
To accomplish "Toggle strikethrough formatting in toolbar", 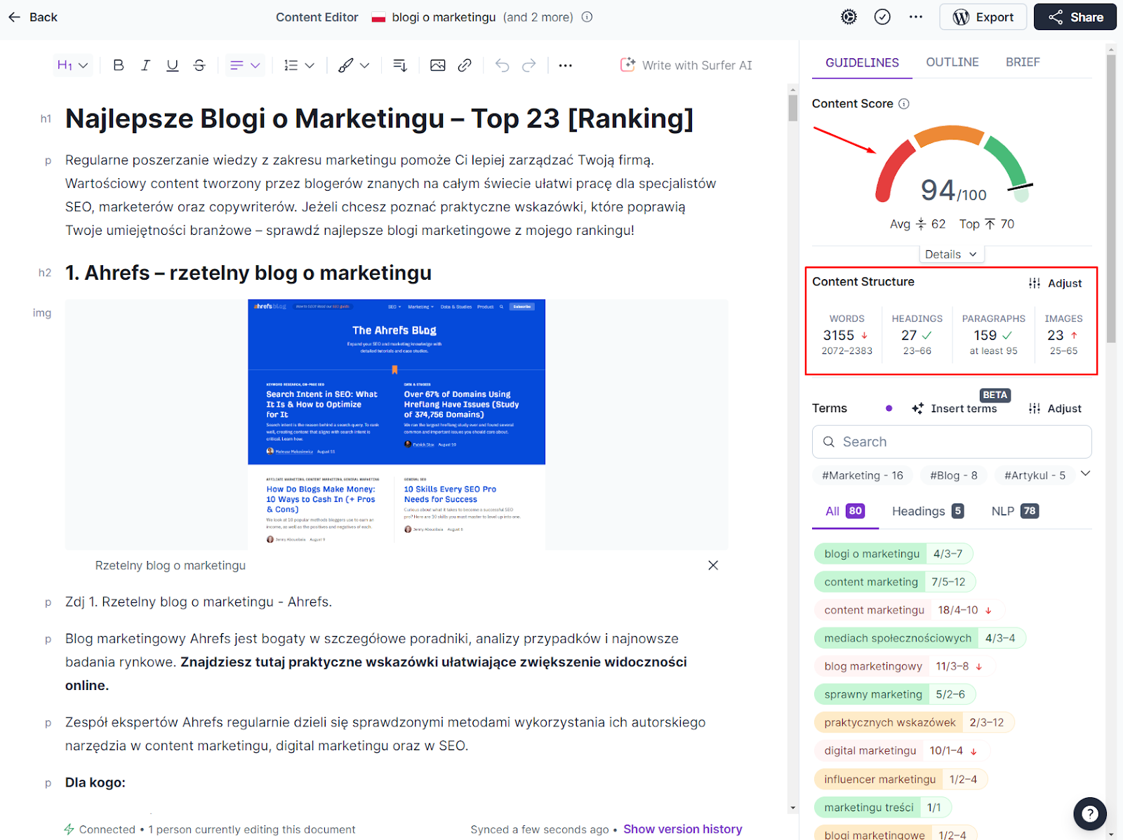I will tap(199, 65).
